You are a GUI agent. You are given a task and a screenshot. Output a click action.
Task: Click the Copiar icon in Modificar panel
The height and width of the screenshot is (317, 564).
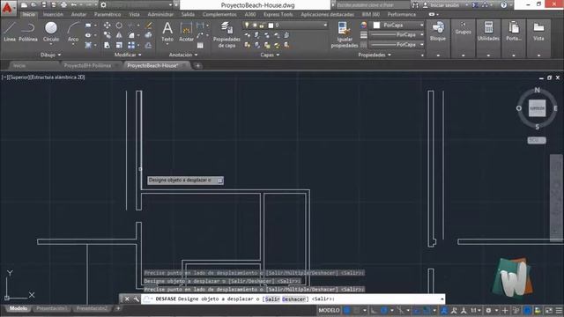tap(107, 35)
